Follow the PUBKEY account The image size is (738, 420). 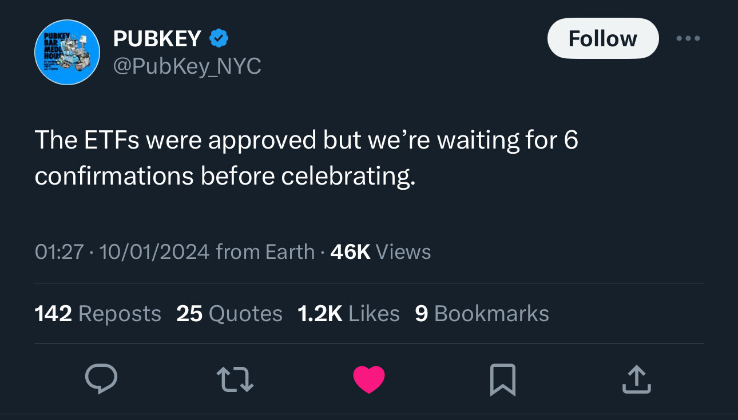click(603, 38)
